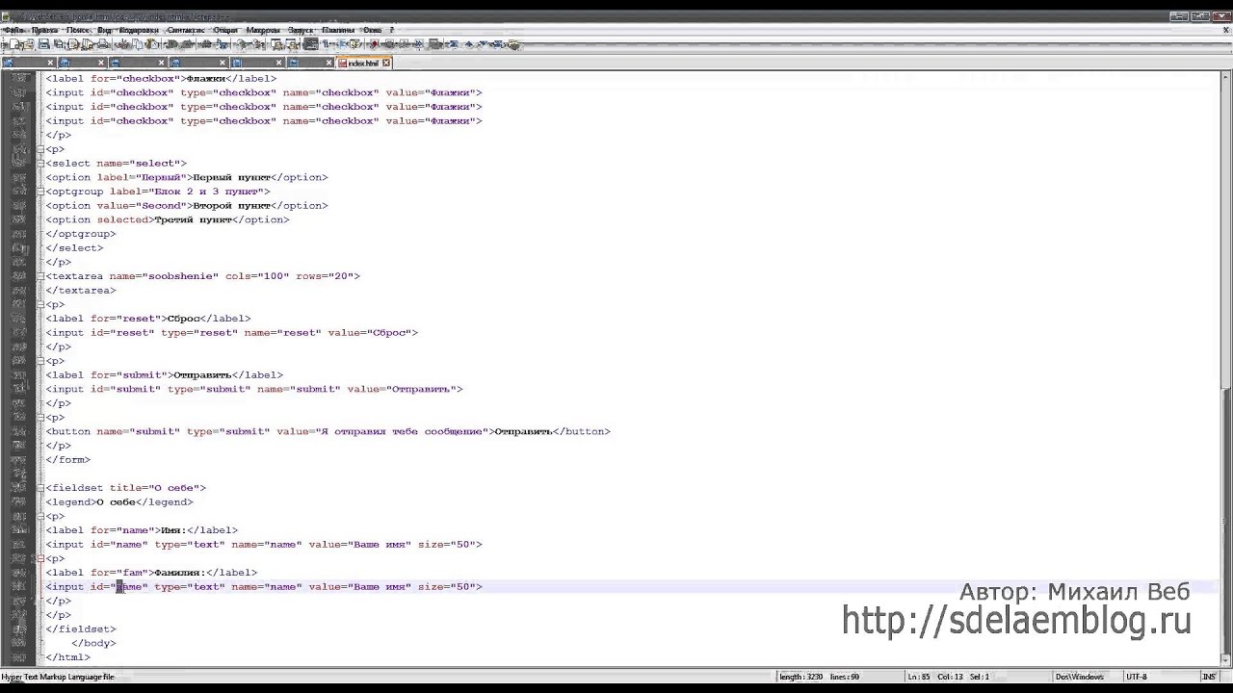Open the Макросы menu
The image size is (1233, 693).
tap(263, 30)
